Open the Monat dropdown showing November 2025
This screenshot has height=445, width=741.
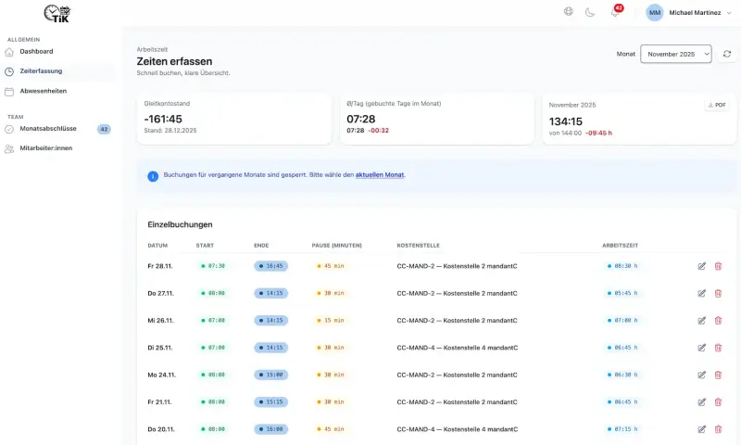[x=675, y=55]
